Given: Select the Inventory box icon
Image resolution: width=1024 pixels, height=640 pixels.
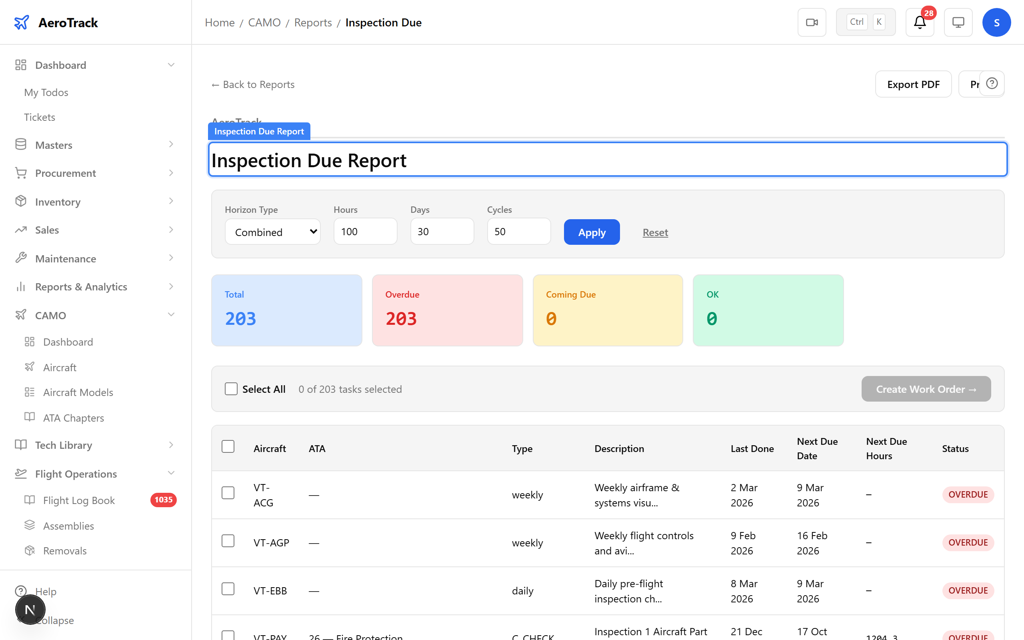Looking at the screenshot, I should coord(21,202).
